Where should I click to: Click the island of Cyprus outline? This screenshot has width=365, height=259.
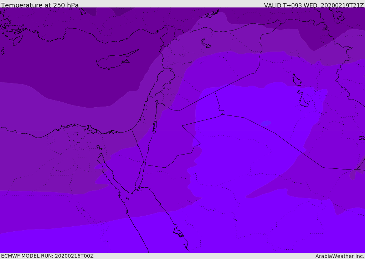coord(117,60)
